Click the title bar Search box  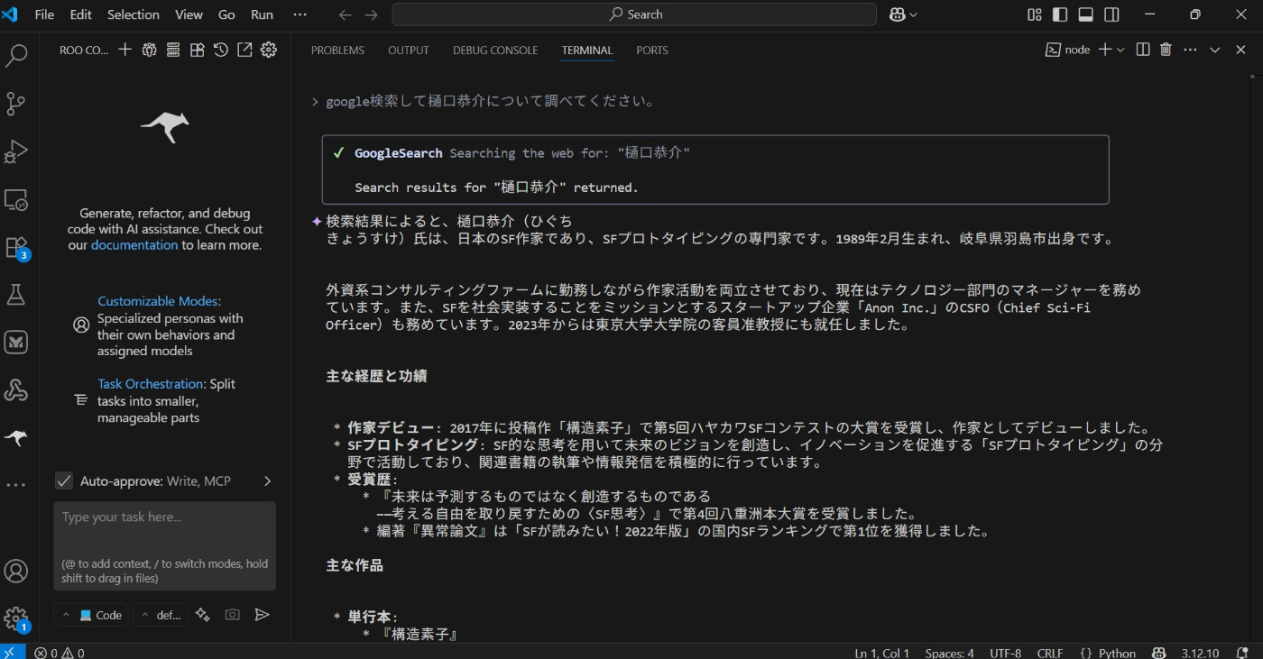click(634, 14)
